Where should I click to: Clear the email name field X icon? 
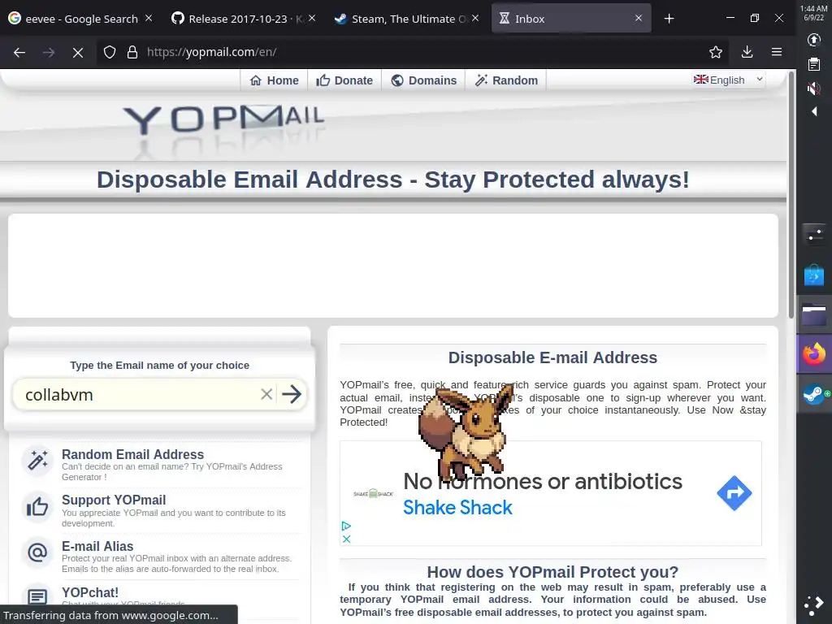(x=266, y=394)
